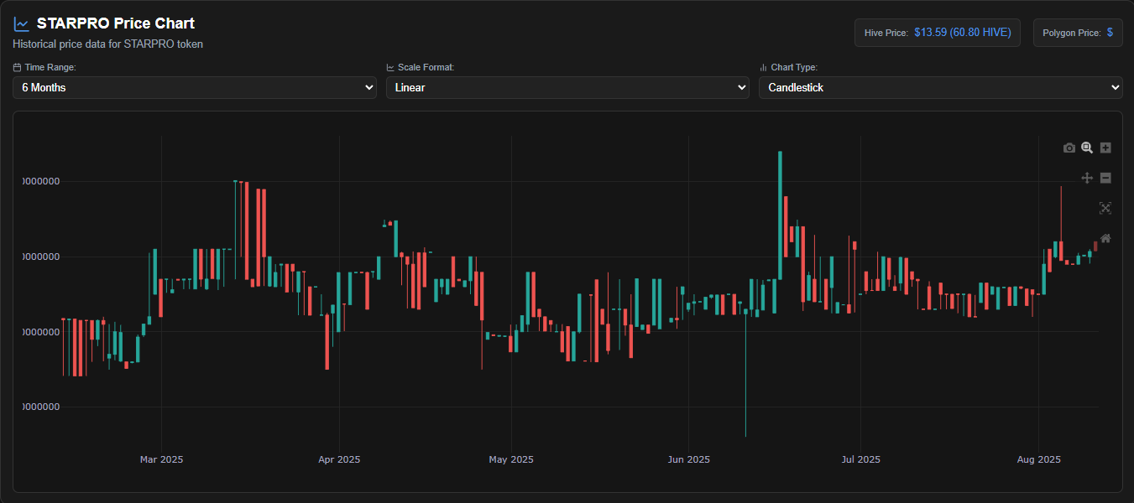Open the Time Range dropdown showing 6 Months
This screenshot has width=1134, height=503.
point(195,87)
